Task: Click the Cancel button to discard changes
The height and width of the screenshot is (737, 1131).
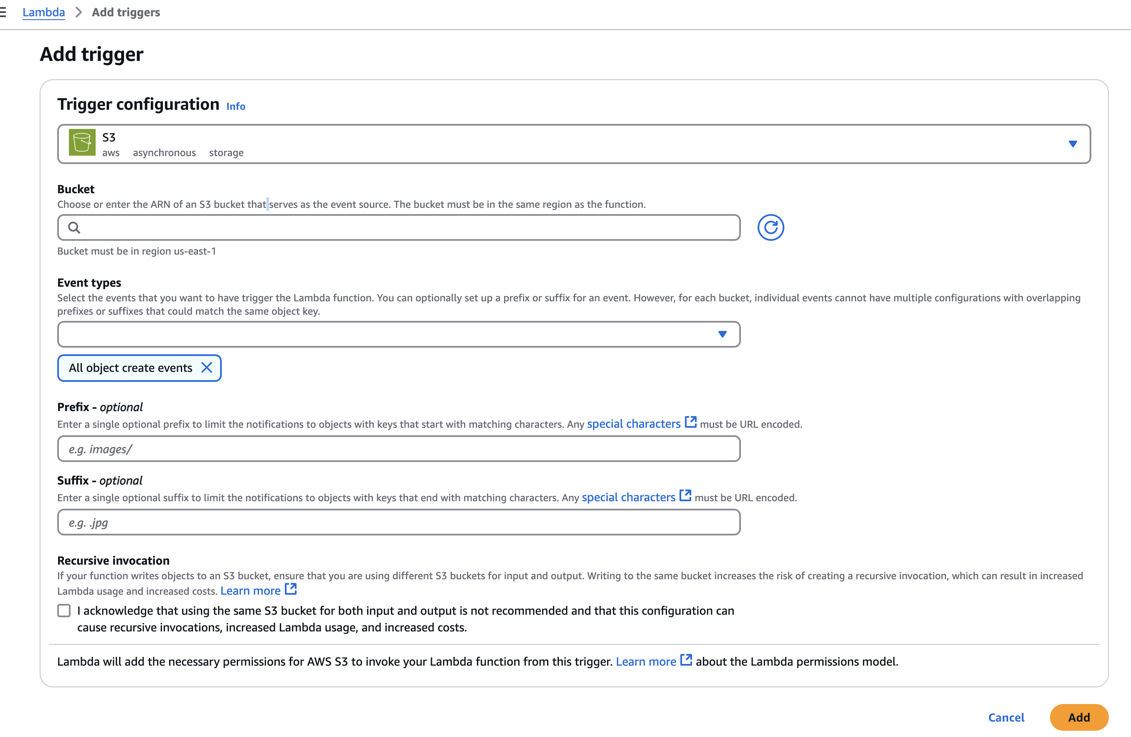Action: click(x=1007, y=715)
